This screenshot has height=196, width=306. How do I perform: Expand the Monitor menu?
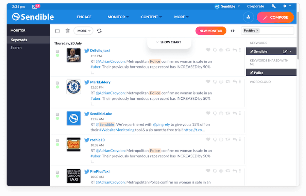[118, 17]
